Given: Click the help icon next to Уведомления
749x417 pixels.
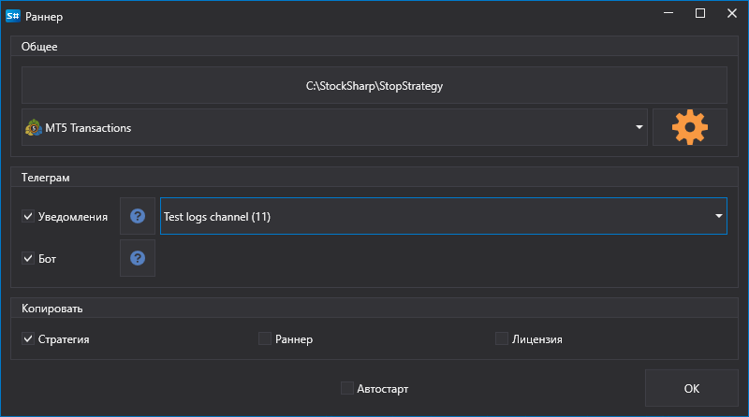Looking at the screenshot, I should [x=138, y=216].
